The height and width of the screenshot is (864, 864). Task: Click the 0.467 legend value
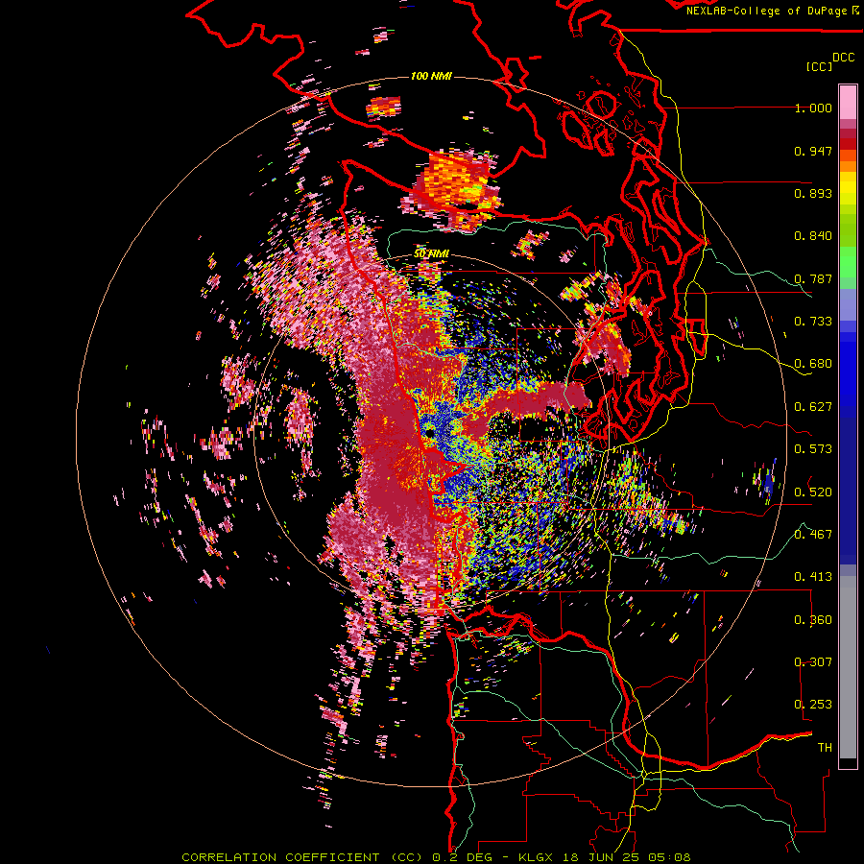point(813,535)
